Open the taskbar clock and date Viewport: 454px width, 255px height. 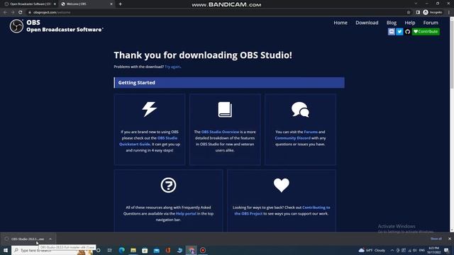(x=433, y=250)
